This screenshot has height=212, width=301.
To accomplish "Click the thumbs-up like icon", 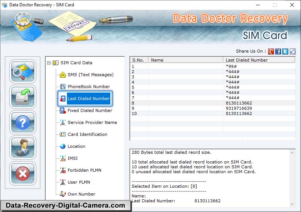I will (x=292, y=52).
